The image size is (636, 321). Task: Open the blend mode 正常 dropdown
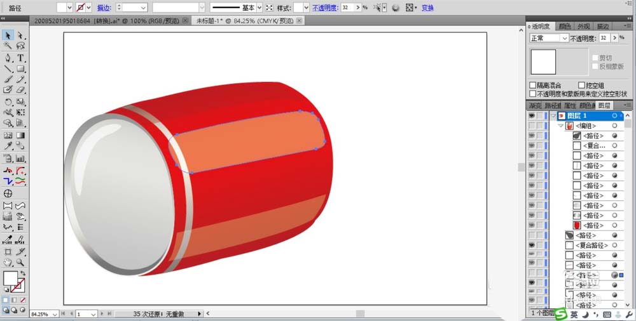pos(549,38)
